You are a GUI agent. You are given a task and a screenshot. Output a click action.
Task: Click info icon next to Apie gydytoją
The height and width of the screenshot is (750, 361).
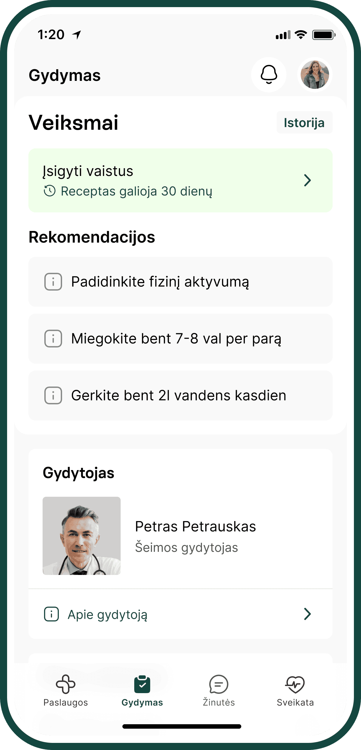(51, 614)
